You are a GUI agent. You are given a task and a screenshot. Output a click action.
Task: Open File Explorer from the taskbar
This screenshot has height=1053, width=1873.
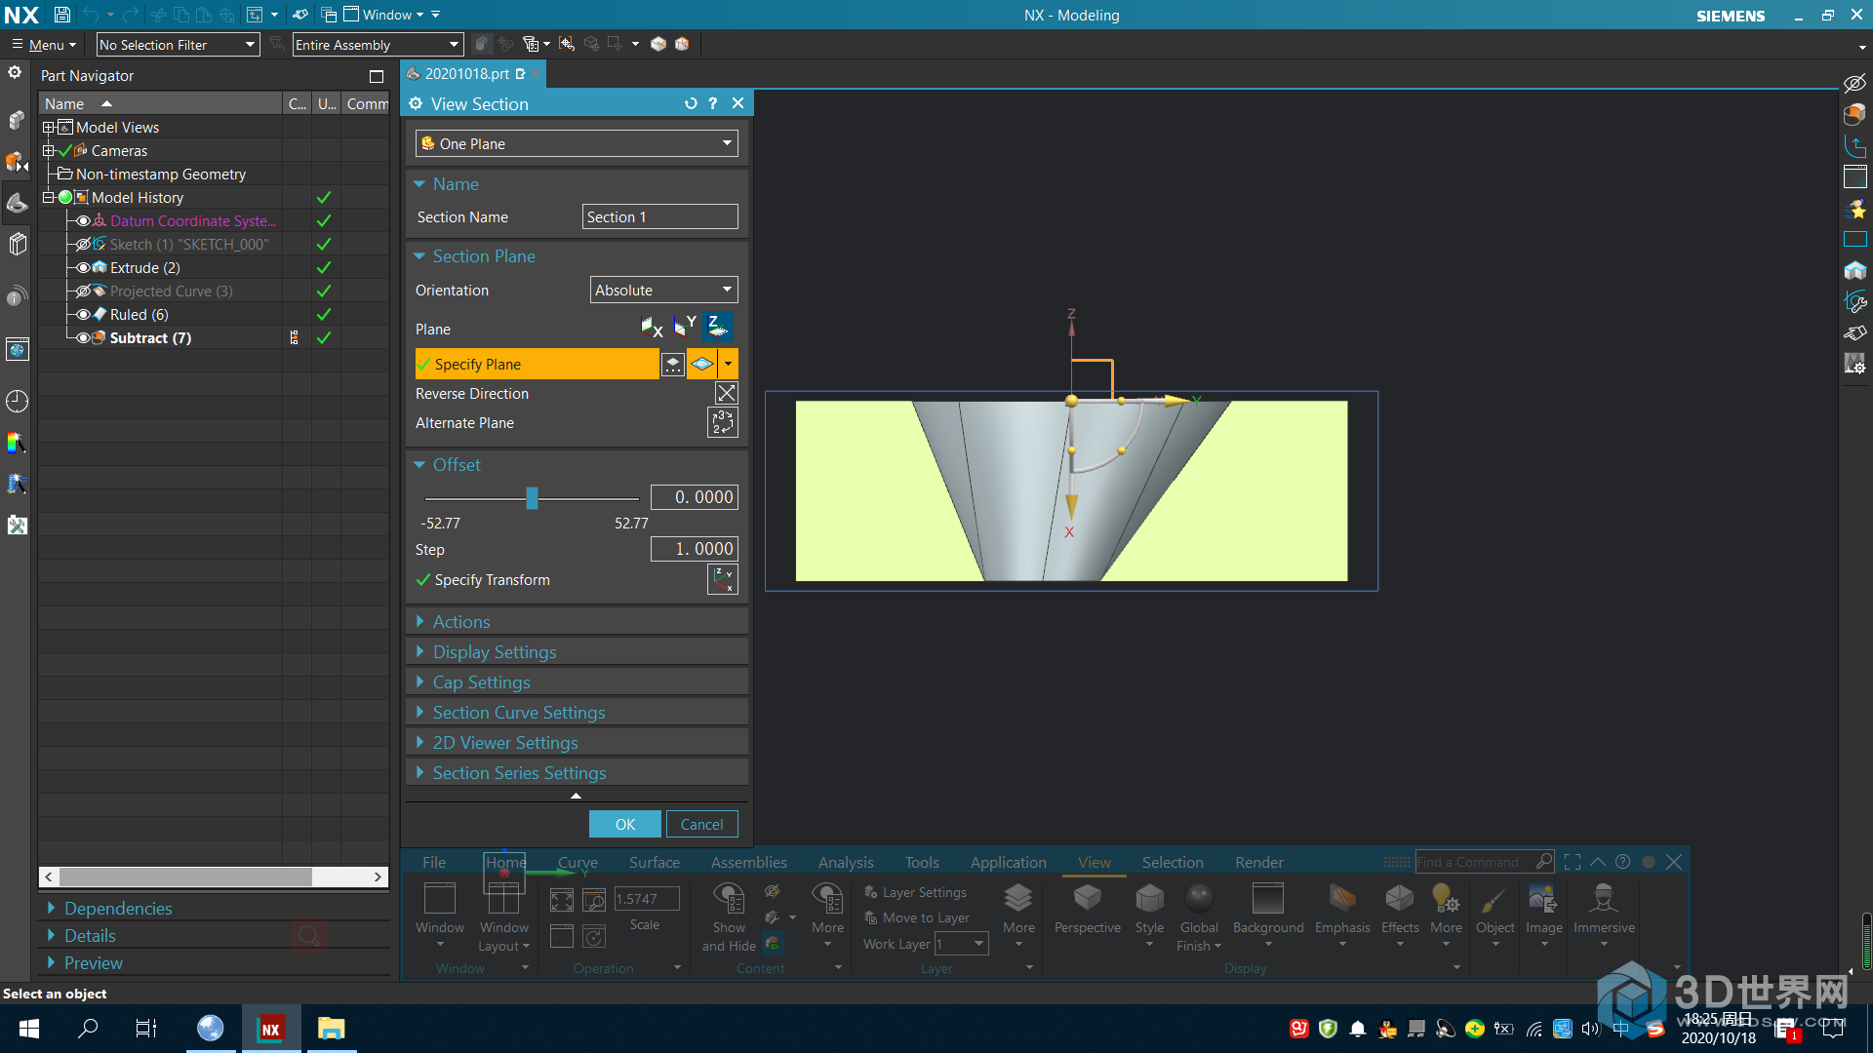tap(332, 1029)
